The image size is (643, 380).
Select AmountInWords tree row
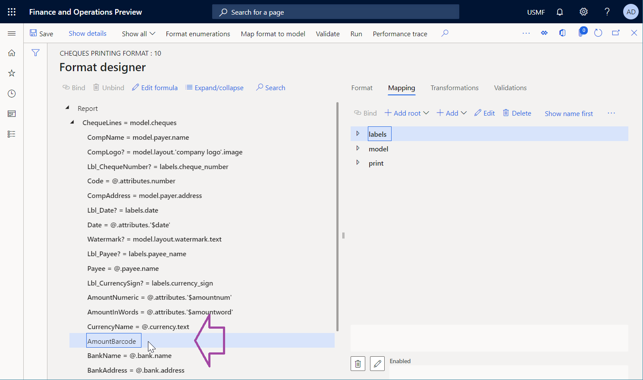click(160, 312)
